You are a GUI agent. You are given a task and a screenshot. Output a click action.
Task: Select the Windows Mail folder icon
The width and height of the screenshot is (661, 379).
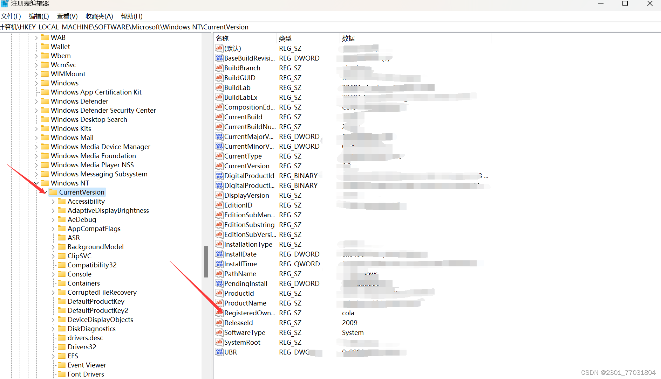tap(45, 137)
